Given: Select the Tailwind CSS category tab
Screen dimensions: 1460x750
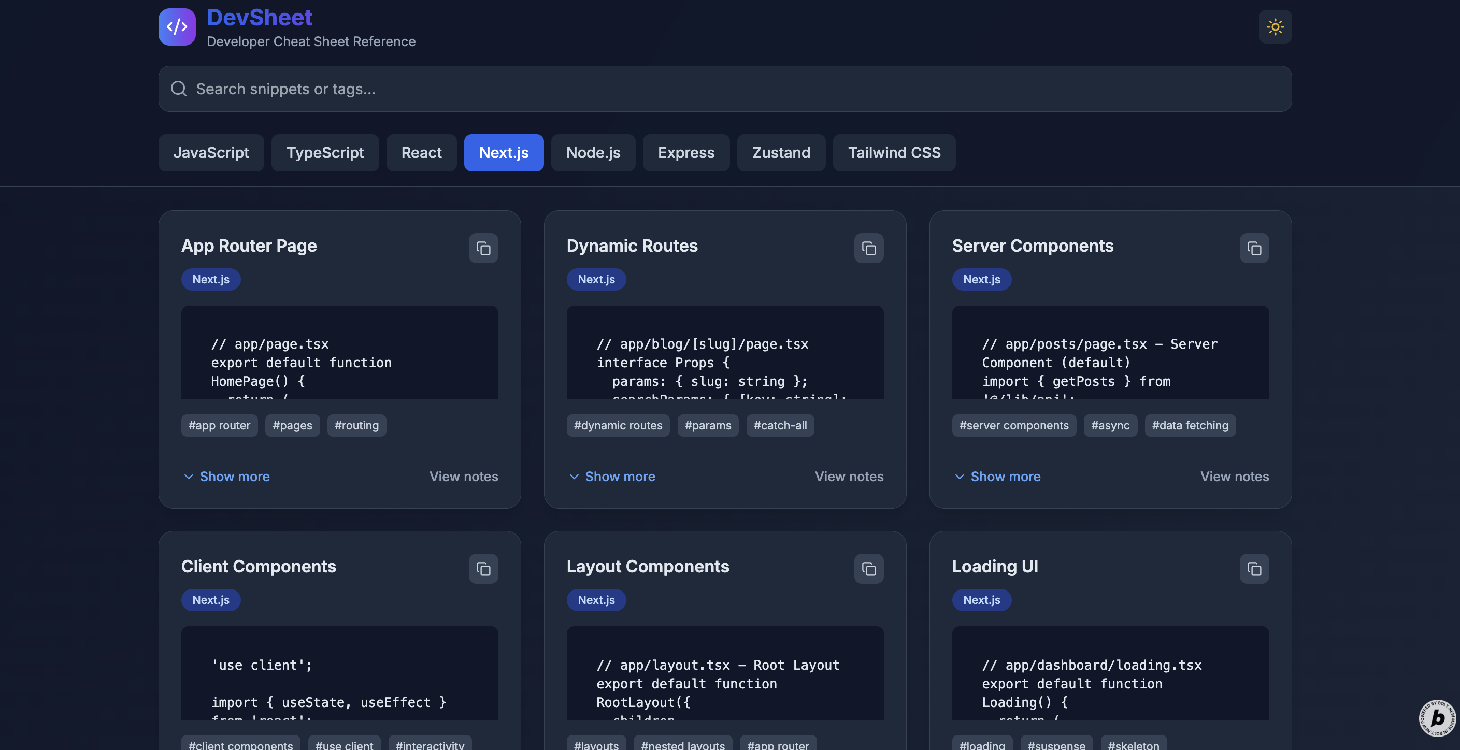Looking at the screenshot, I should 894,152.
